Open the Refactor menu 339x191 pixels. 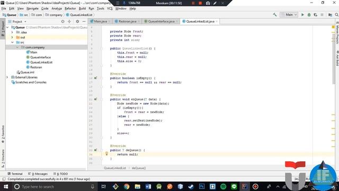[70, 8]
